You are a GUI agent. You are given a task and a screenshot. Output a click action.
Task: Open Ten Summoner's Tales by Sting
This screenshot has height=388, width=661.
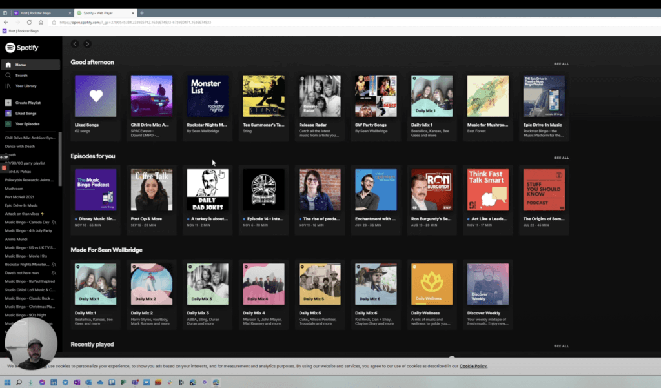pos(263,106)
